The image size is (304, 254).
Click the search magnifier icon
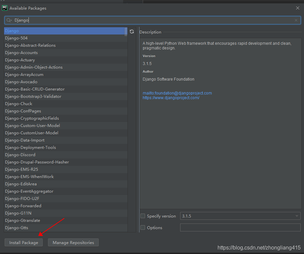click(9, 20)
